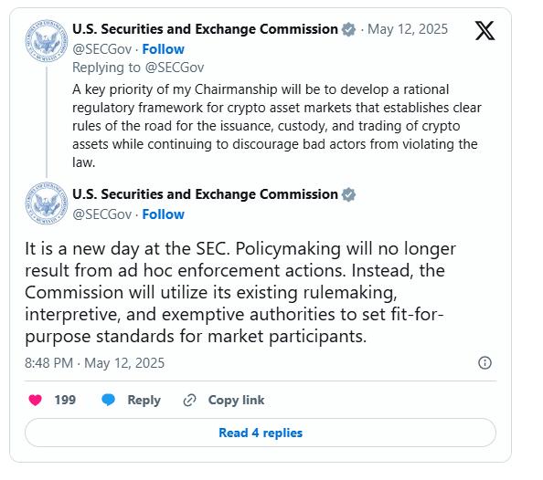Open the tweet info circle icon
Image resolution: width=543 pixels, height=480 pixels.
tap(484, 363)
